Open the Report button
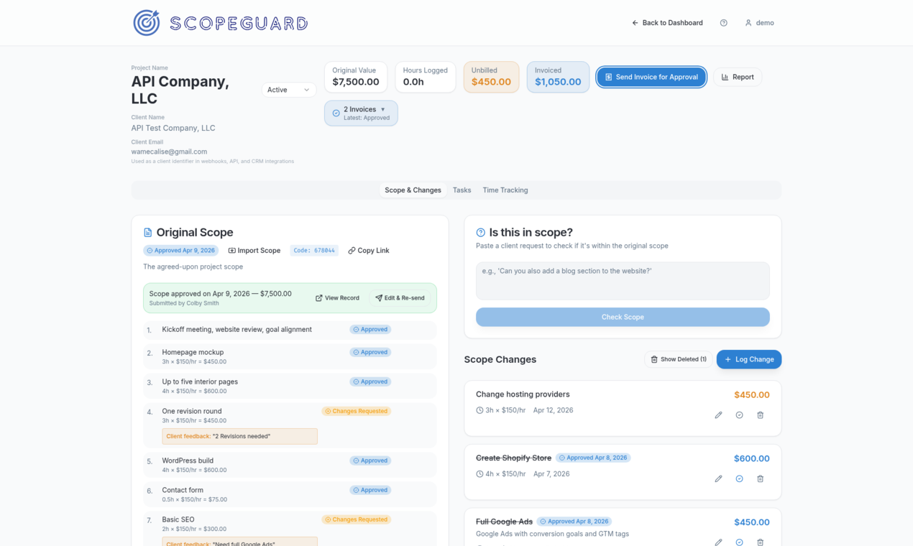 [738, 77]
